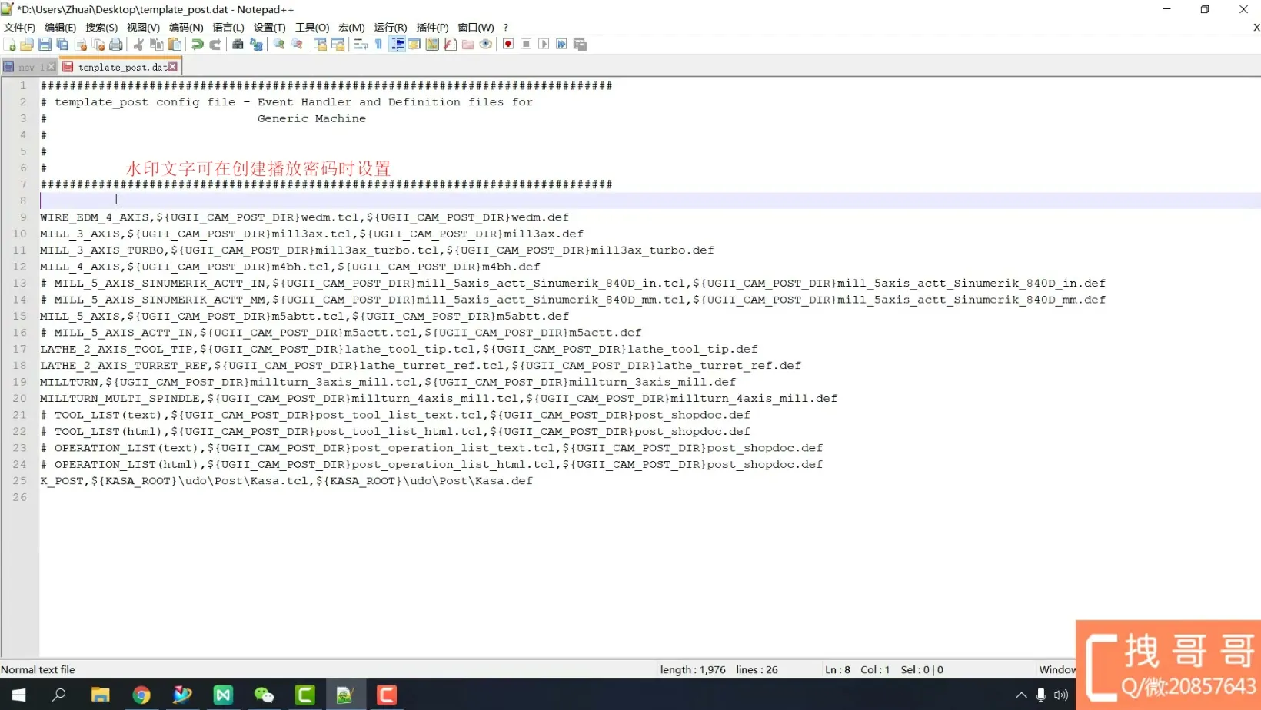Click the Open file folder icon

27,45
